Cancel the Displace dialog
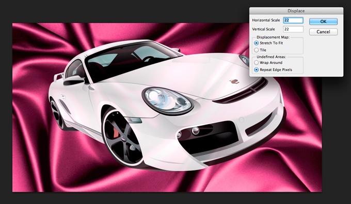The height and width of the screenshot is (204, 351). pyautogui.click(x=323, y=32)
